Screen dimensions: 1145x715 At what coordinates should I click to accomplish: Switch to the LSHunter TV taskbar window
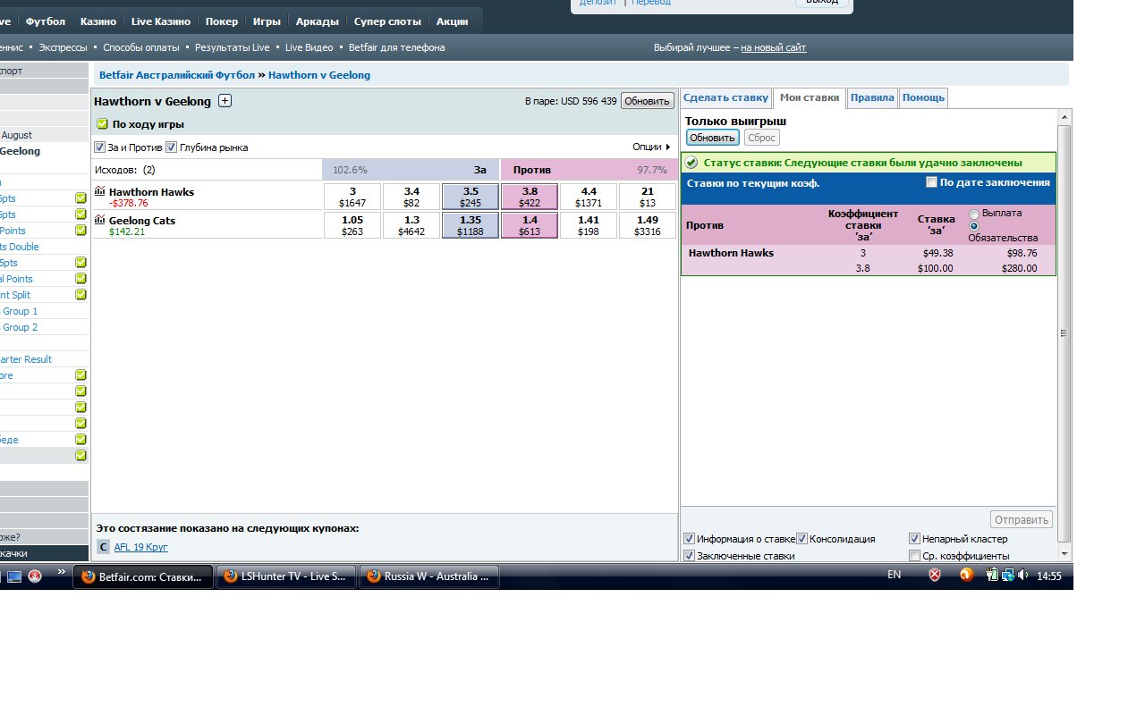285,576
